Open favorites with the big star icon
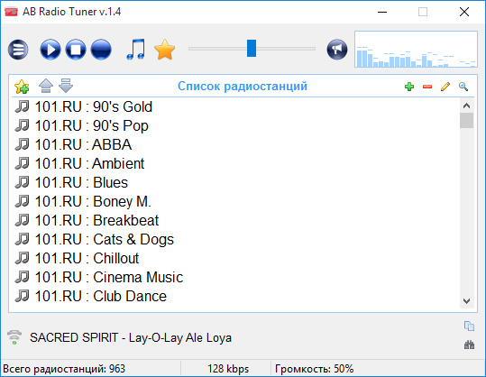Screen dimensions: 486x377 [165, 50]
